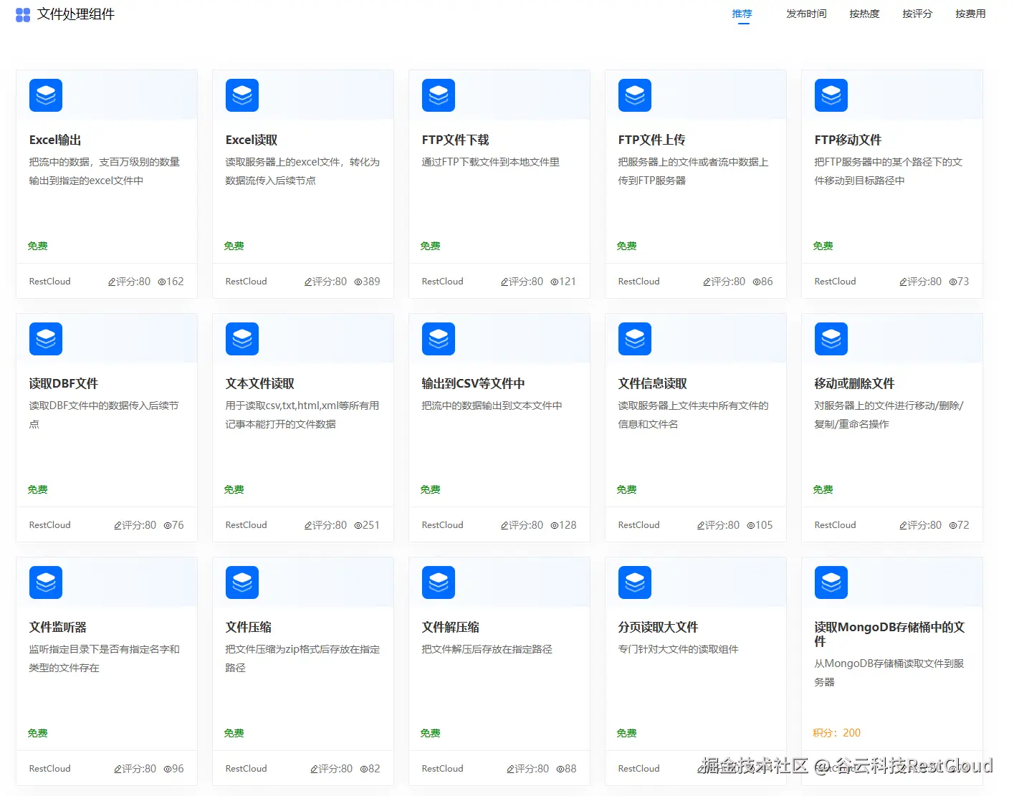Click the 免费 label on 文件监听器 card
The image size is (1014, 796).
37,732
